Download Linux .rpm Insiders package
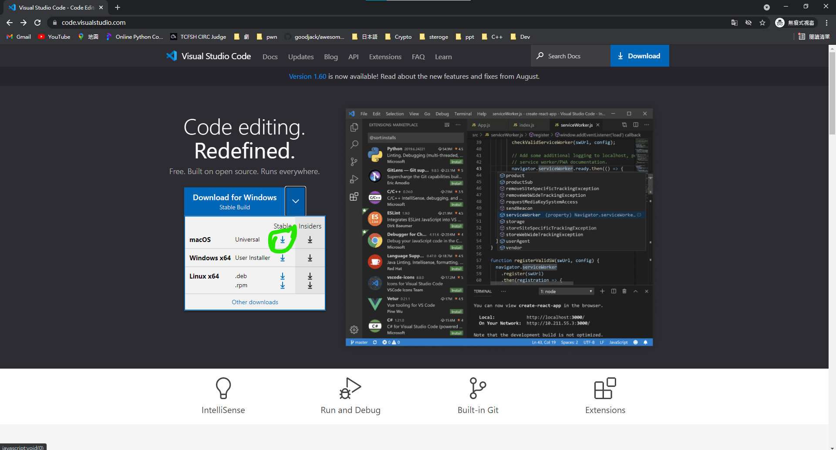The height and width of the screenshot is (450, 836). click(310, 285)
